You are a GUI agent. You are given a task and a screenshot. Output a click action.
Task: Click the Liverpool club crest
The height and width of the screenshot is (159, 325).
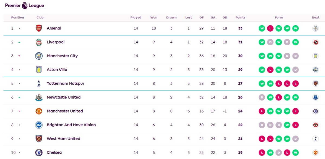39,42
